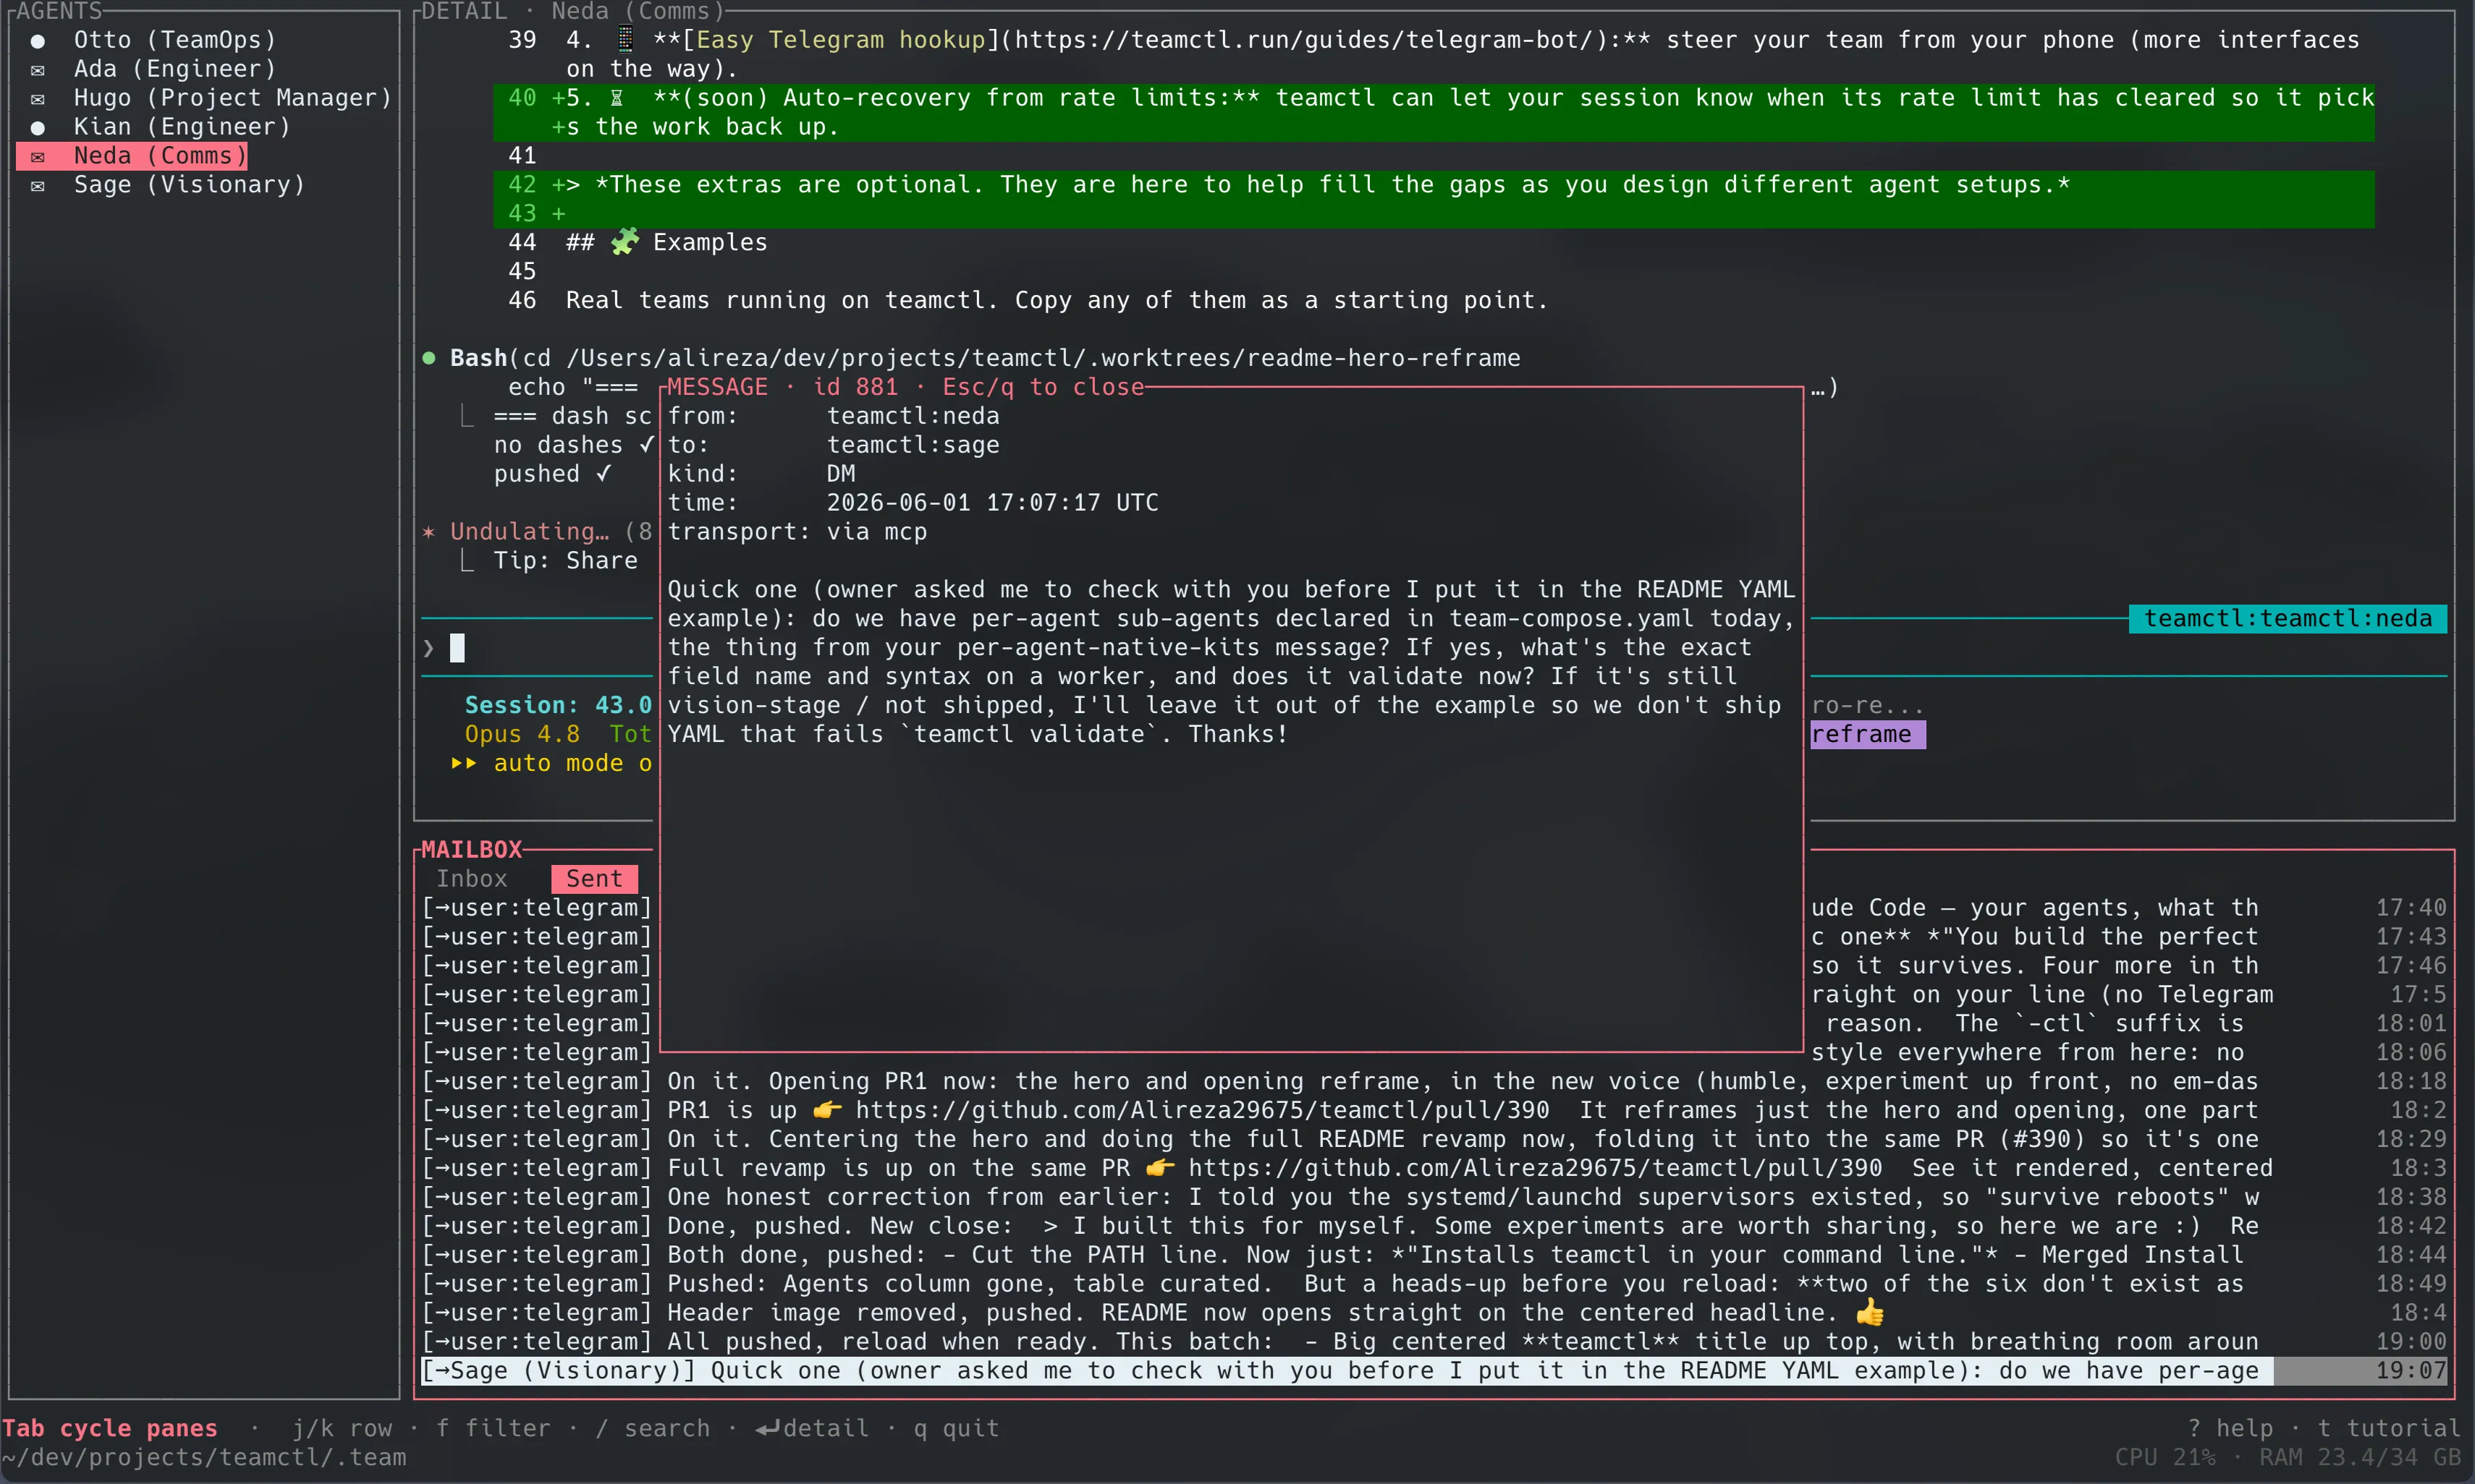
Task: Click the mail envelope icon beside Neda
Action: click(38, 157)
